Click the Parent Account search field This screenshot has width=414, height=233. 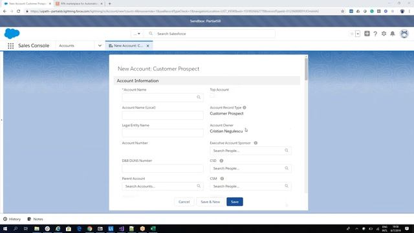(x=162, y=186)
